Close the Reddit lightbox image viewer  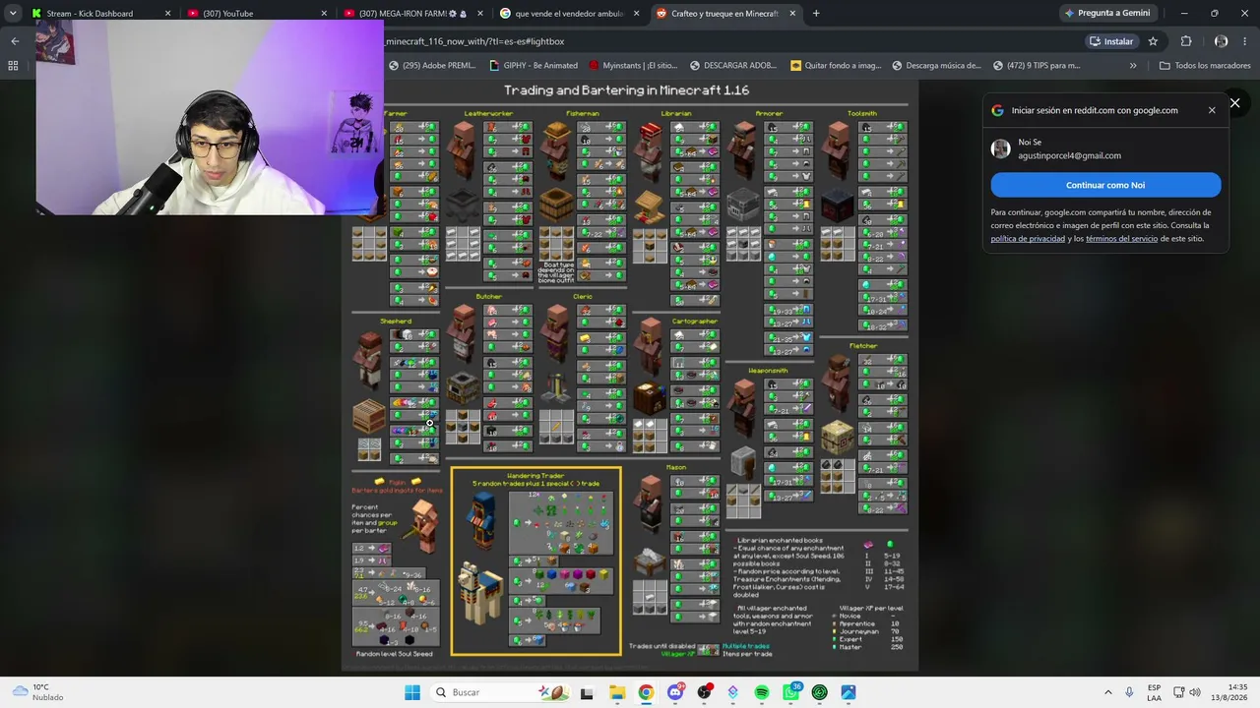click(1234, 103)
